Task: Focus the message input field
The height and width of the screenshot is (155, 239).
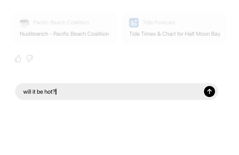Action: point(117,91)
